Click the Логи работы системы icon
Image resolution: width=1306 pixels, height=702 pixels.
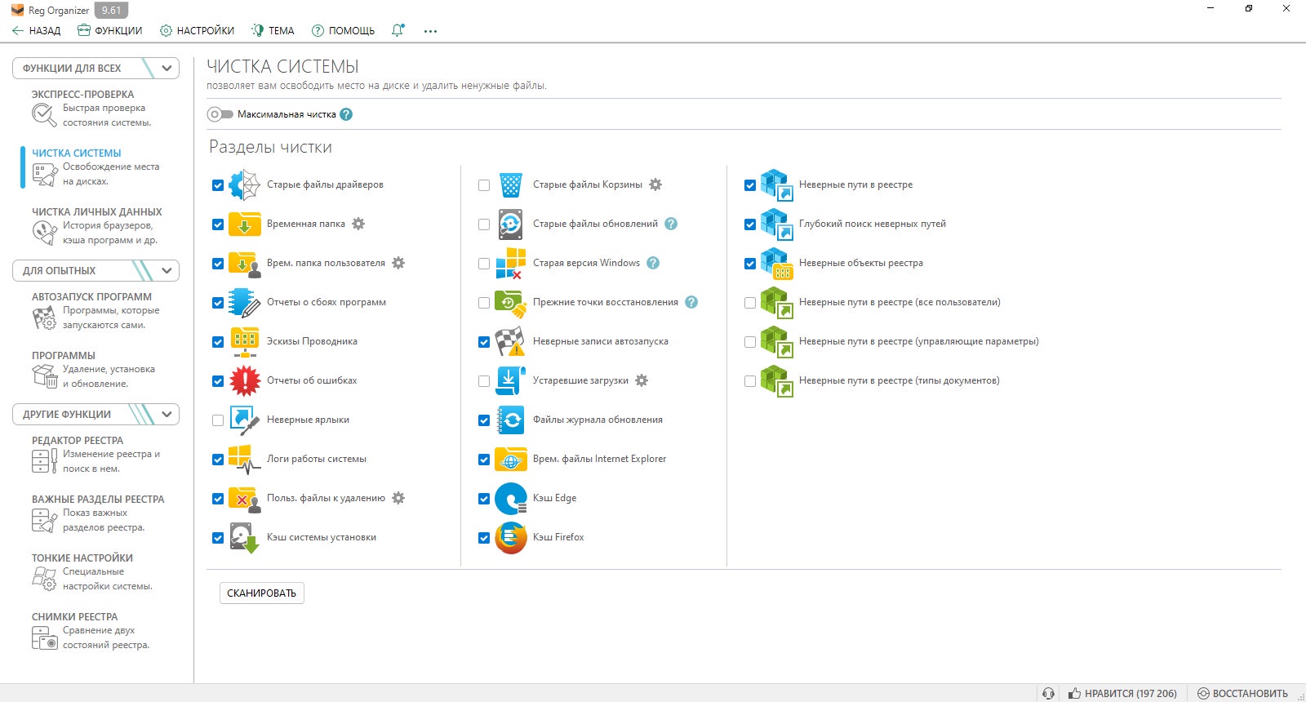[x=244, y=459]
